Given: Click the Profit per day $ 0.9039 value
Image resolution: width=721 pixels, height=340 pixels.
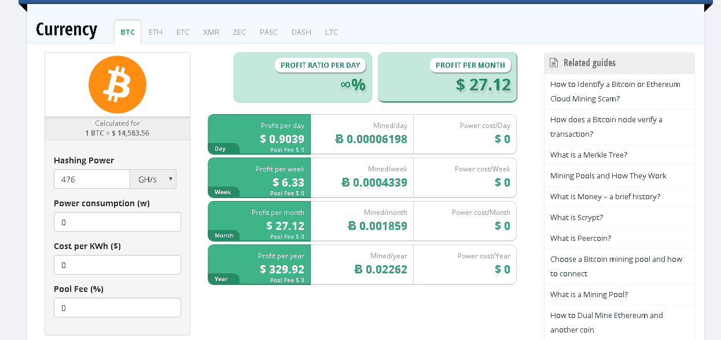Looking at the screenshot, I should 282,139.
